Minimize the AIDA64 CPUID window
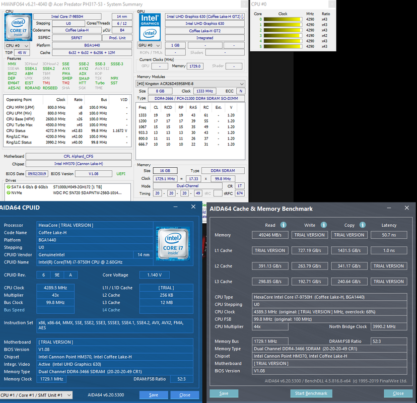This screenshot has height=403, width=417. (176, 207)
